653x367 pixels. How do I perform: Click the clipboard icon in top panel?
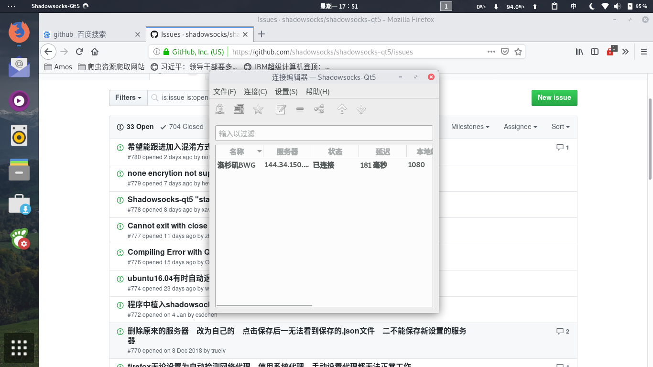(x=555, y=6)
